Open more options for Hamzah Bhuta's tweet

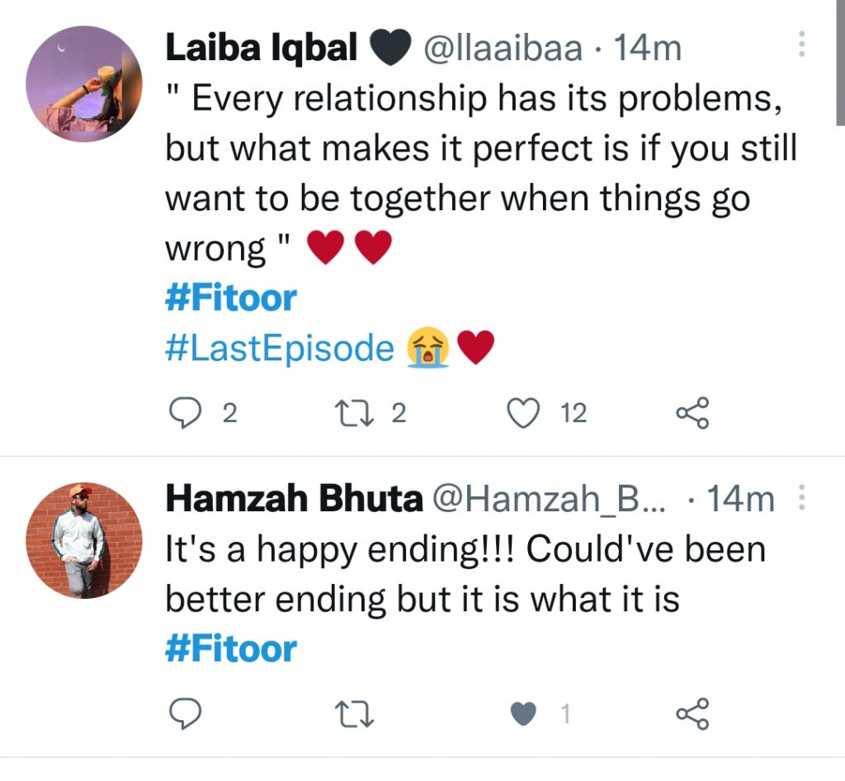801,497
